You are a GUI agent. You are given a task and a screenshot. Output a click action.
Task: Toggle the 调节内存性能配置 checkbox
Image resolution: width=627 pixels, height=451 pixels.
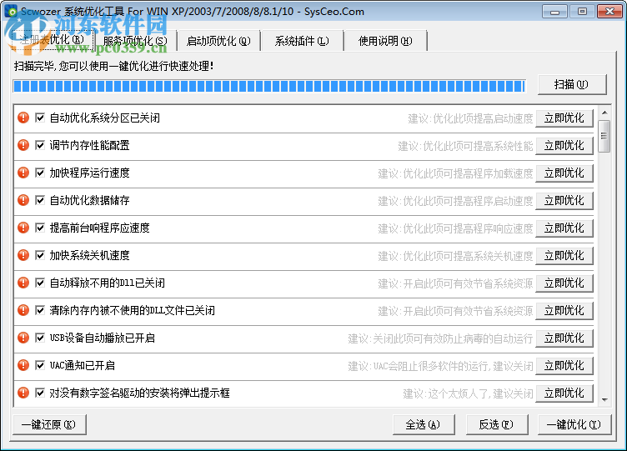click(x=39, y=145)
